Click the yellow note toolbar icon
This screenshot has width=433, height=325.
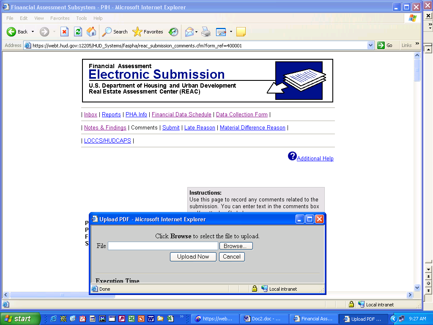[x=241, y=32]
